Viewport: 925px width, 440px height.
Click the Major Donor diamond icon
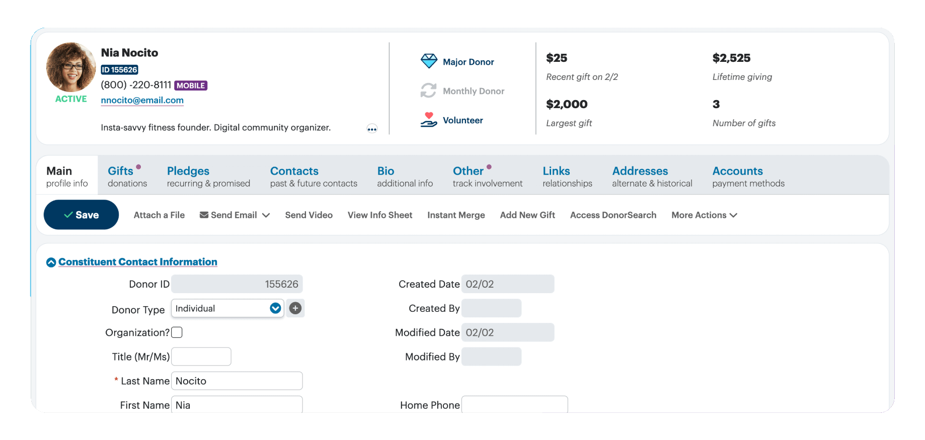click(429, 61)
